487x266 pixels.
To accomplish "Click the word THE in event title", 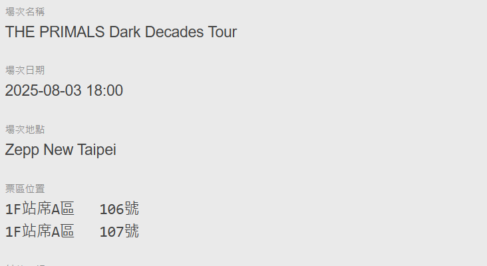I will pos(20,32).
